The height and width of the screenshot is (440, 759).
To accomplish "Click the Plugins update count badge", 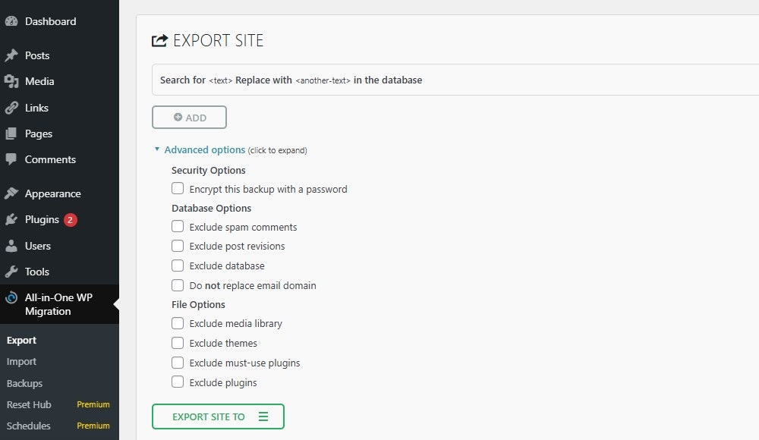I will point(70,220).
